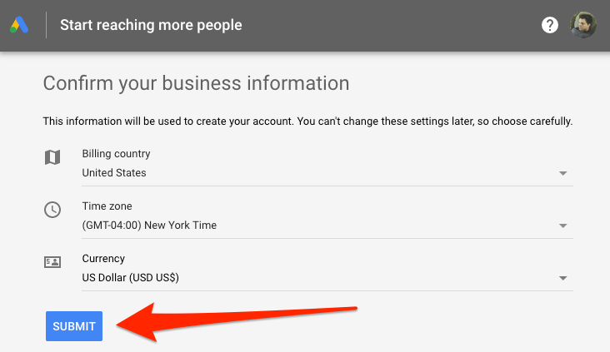This screenshot has width=610, height=352.
Task: Click the Currency field label
Action: 103,258
